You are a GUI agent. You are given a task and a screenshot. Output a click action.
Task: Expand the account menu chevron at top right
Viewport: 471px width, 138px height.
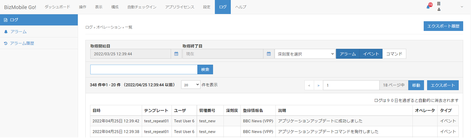coord(462,7)
